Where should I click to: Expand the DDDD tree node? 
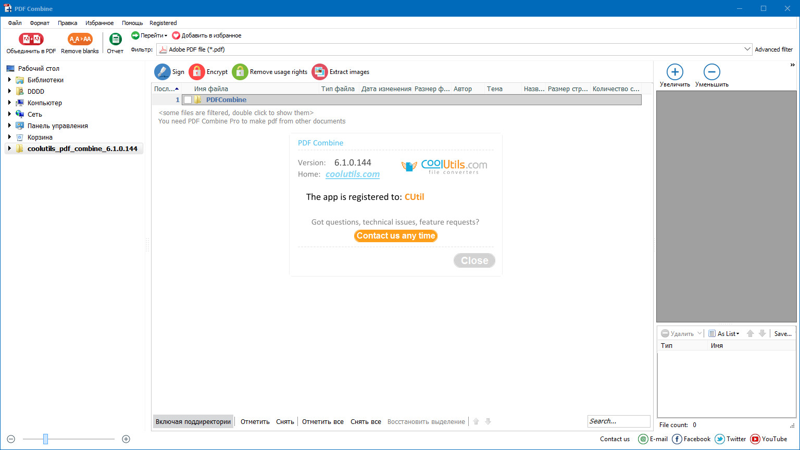coord(9,91)
